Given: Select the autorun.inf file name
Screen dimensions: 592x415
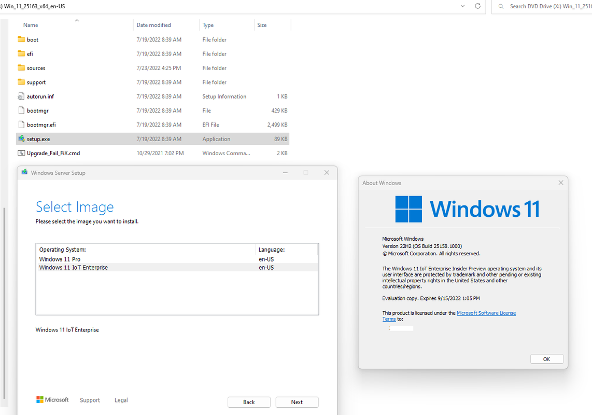Looking at the screenshot, I should pos(40,96).
